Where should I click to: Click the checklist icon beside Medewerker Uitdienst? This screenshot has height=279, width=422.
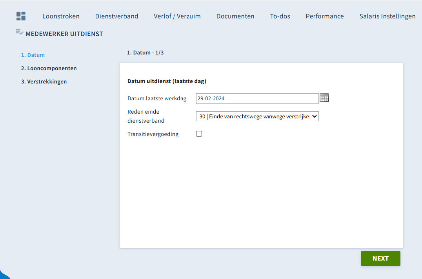19,32
